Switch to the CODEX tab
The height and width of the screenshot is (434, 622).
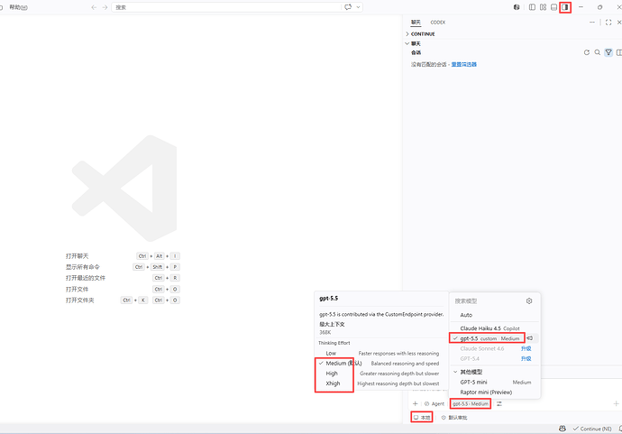pyautogui.click(x=438, y=23)
